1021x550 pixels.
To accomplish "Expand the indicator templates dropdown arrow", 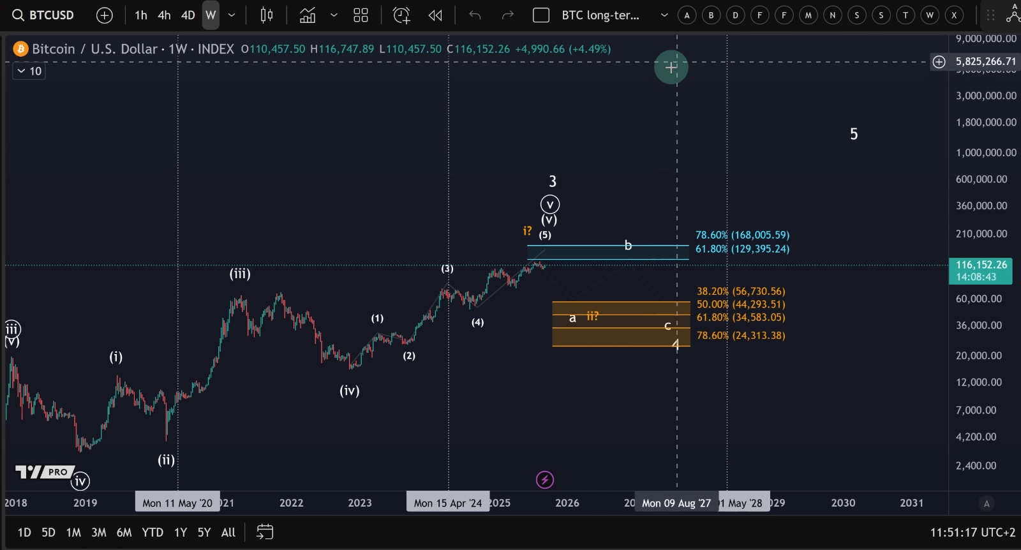I will 333,15.
